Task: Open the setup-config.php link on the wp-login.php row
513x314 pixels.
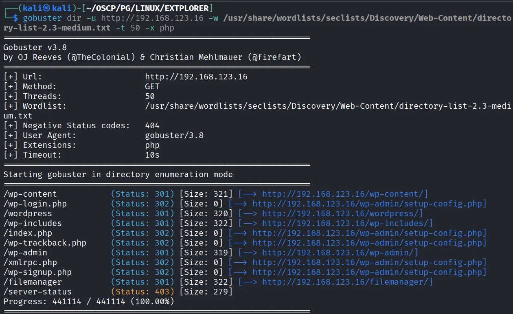Action: click(x=367, y=204)
